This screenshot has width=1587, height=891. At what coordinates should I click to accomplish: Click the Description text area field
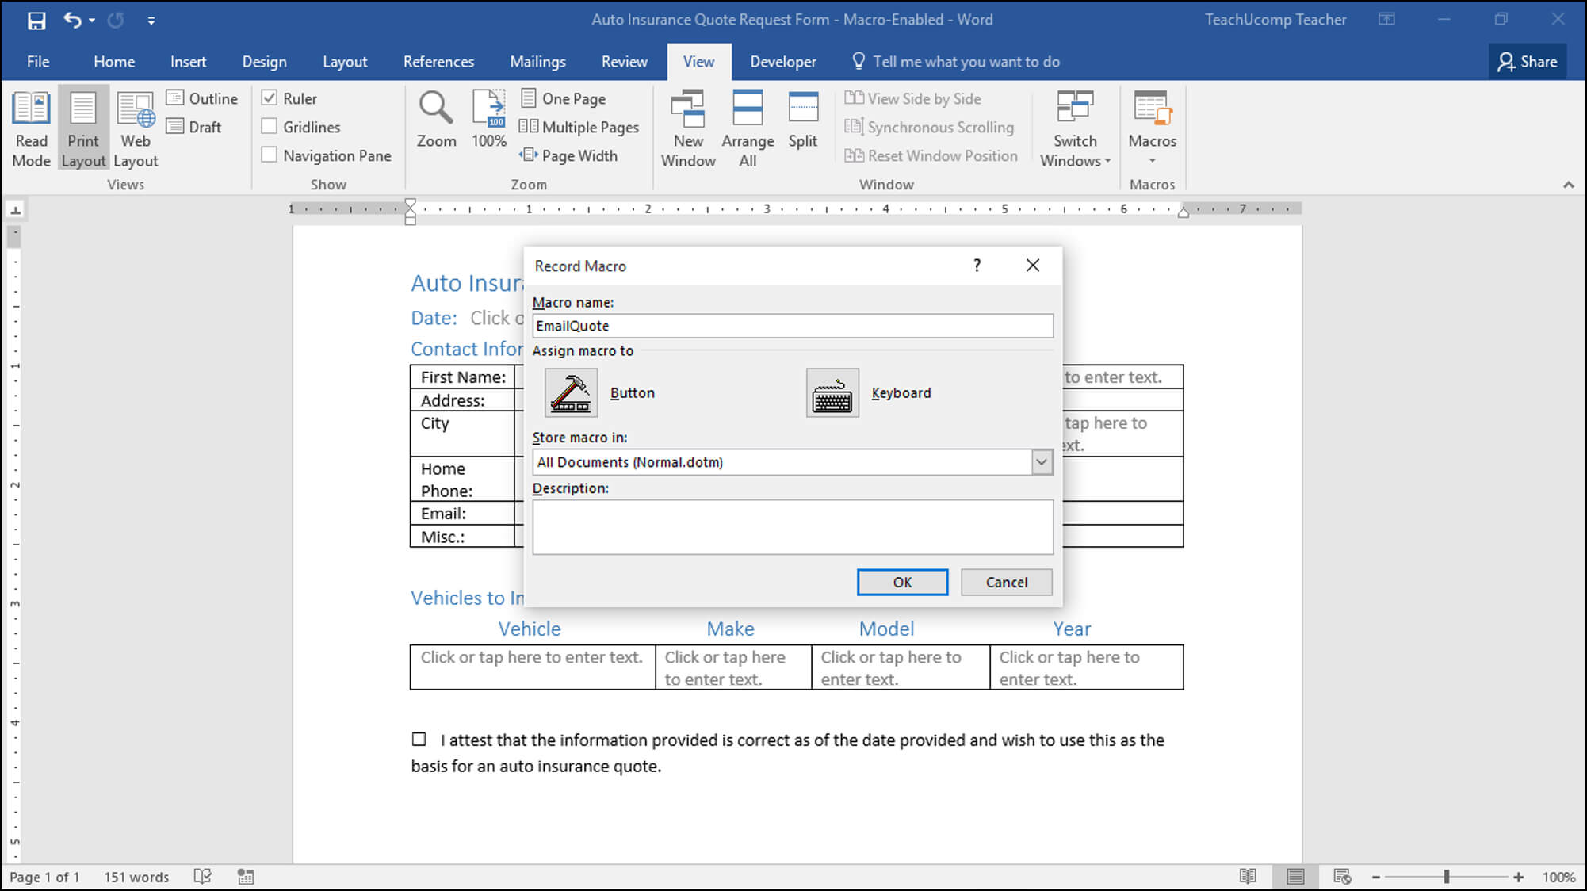793,526
